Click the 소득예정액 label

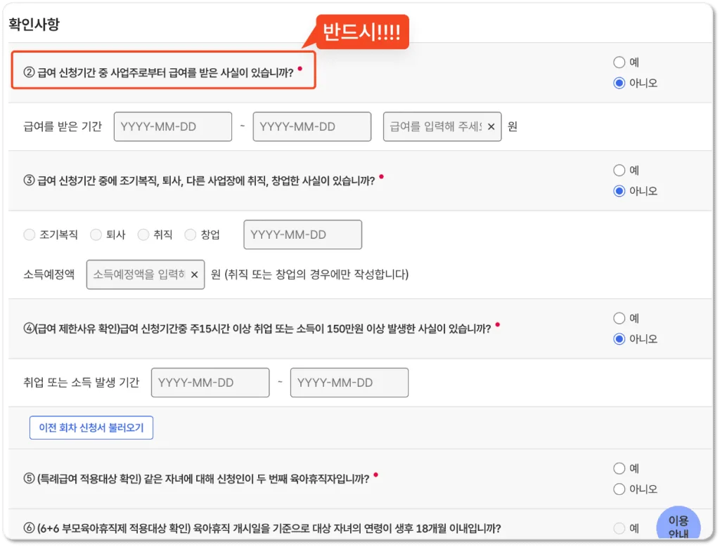[49, 274]
